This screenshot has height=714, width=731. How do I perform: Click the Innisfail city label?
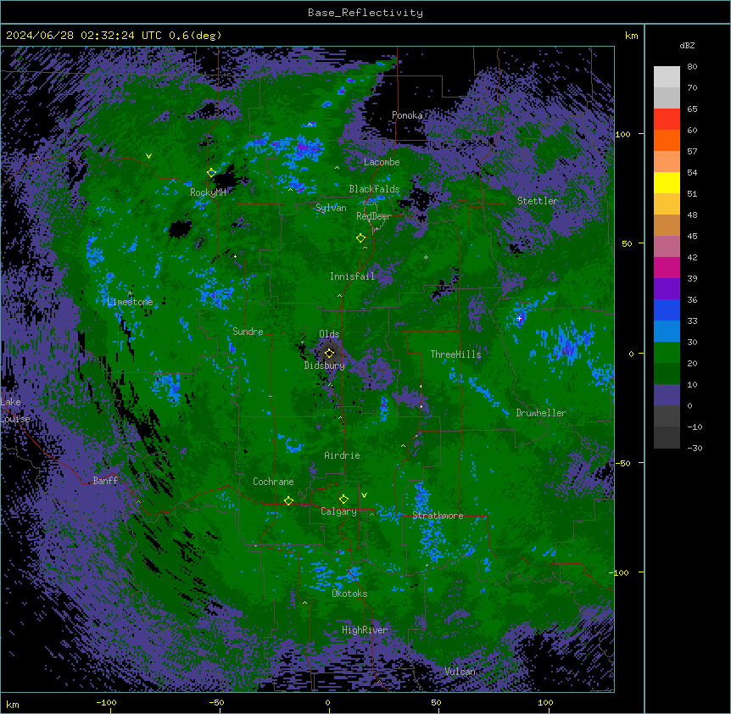tap(352, 276)
